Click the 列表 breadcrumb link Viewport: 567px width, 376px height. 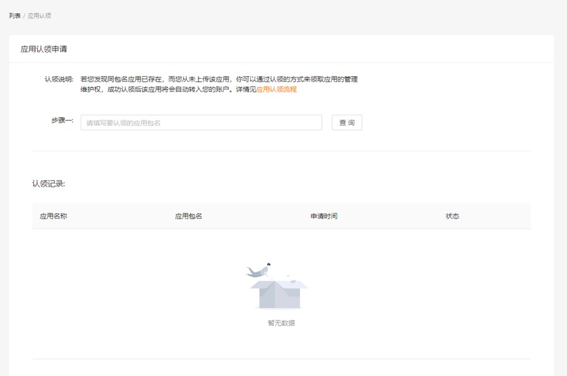pos(14,16)
